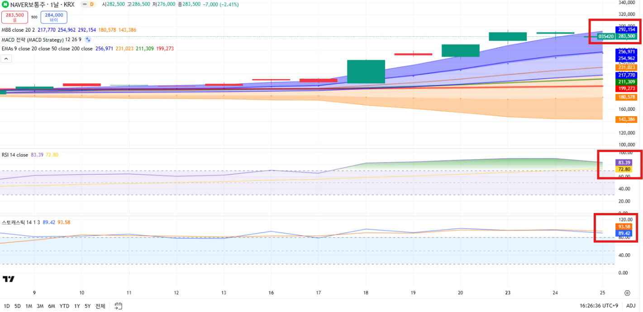Screen dimensions: 643x312
Task: Click the 93.58 value in stochastic legend
Action: tap(64, 222)
